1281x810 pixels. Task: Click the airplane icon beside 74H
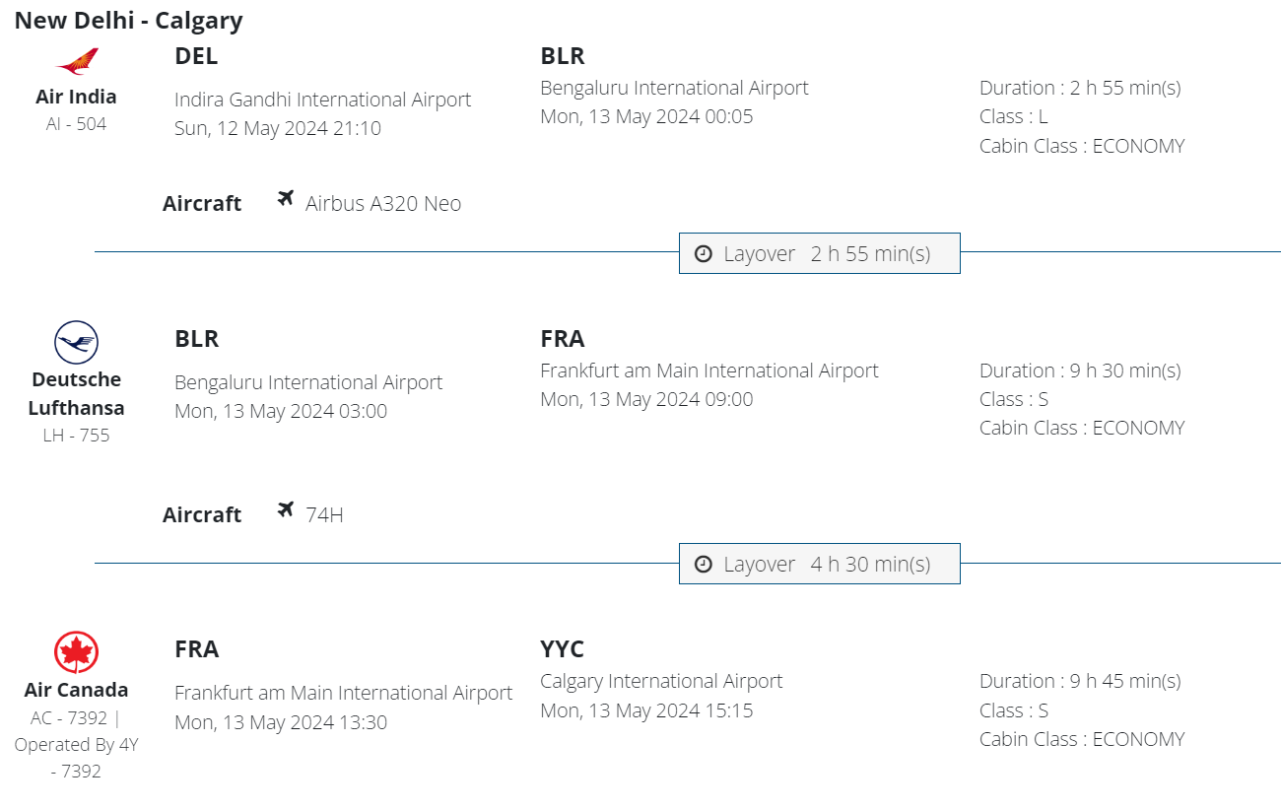click(x=286, y=510)
